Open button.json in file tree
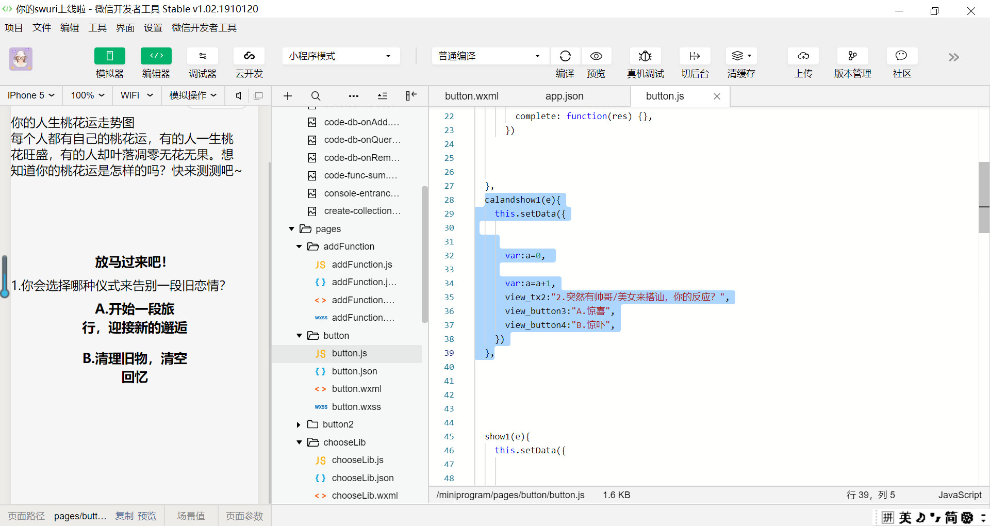 pyautogui.click(x=354, y=371)
